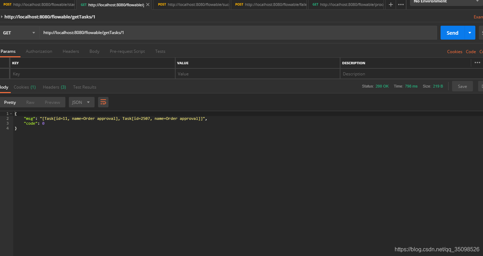
Task: Select the response Headers (3) tab
Action: [x=54, y=87]
